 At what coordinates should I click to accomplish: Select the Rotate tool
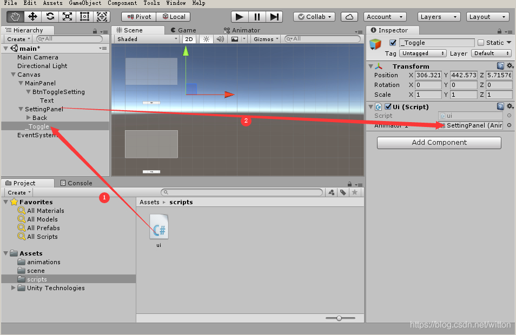(x=50, y=16)
